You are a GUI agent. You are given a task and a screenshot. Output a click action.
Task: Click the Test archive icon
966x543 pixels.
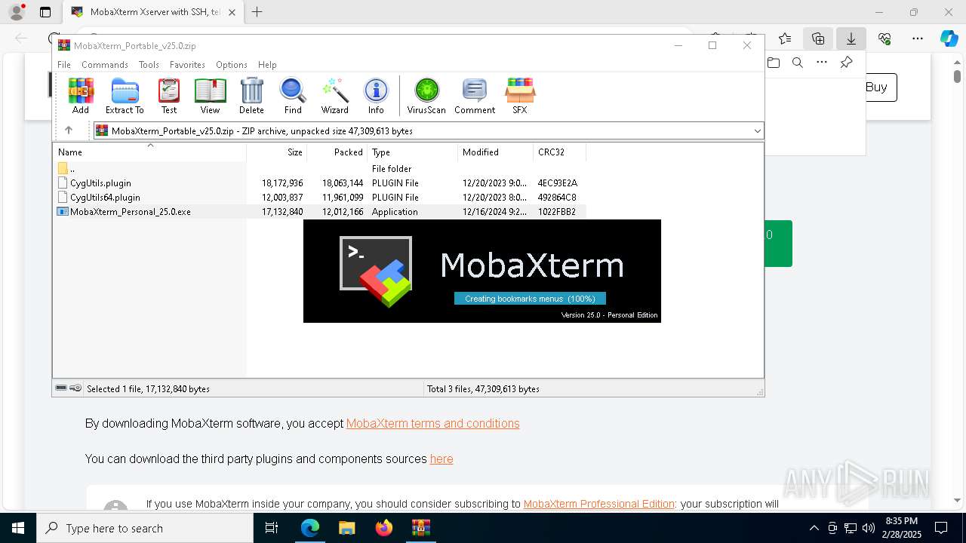tap(169, 96)
